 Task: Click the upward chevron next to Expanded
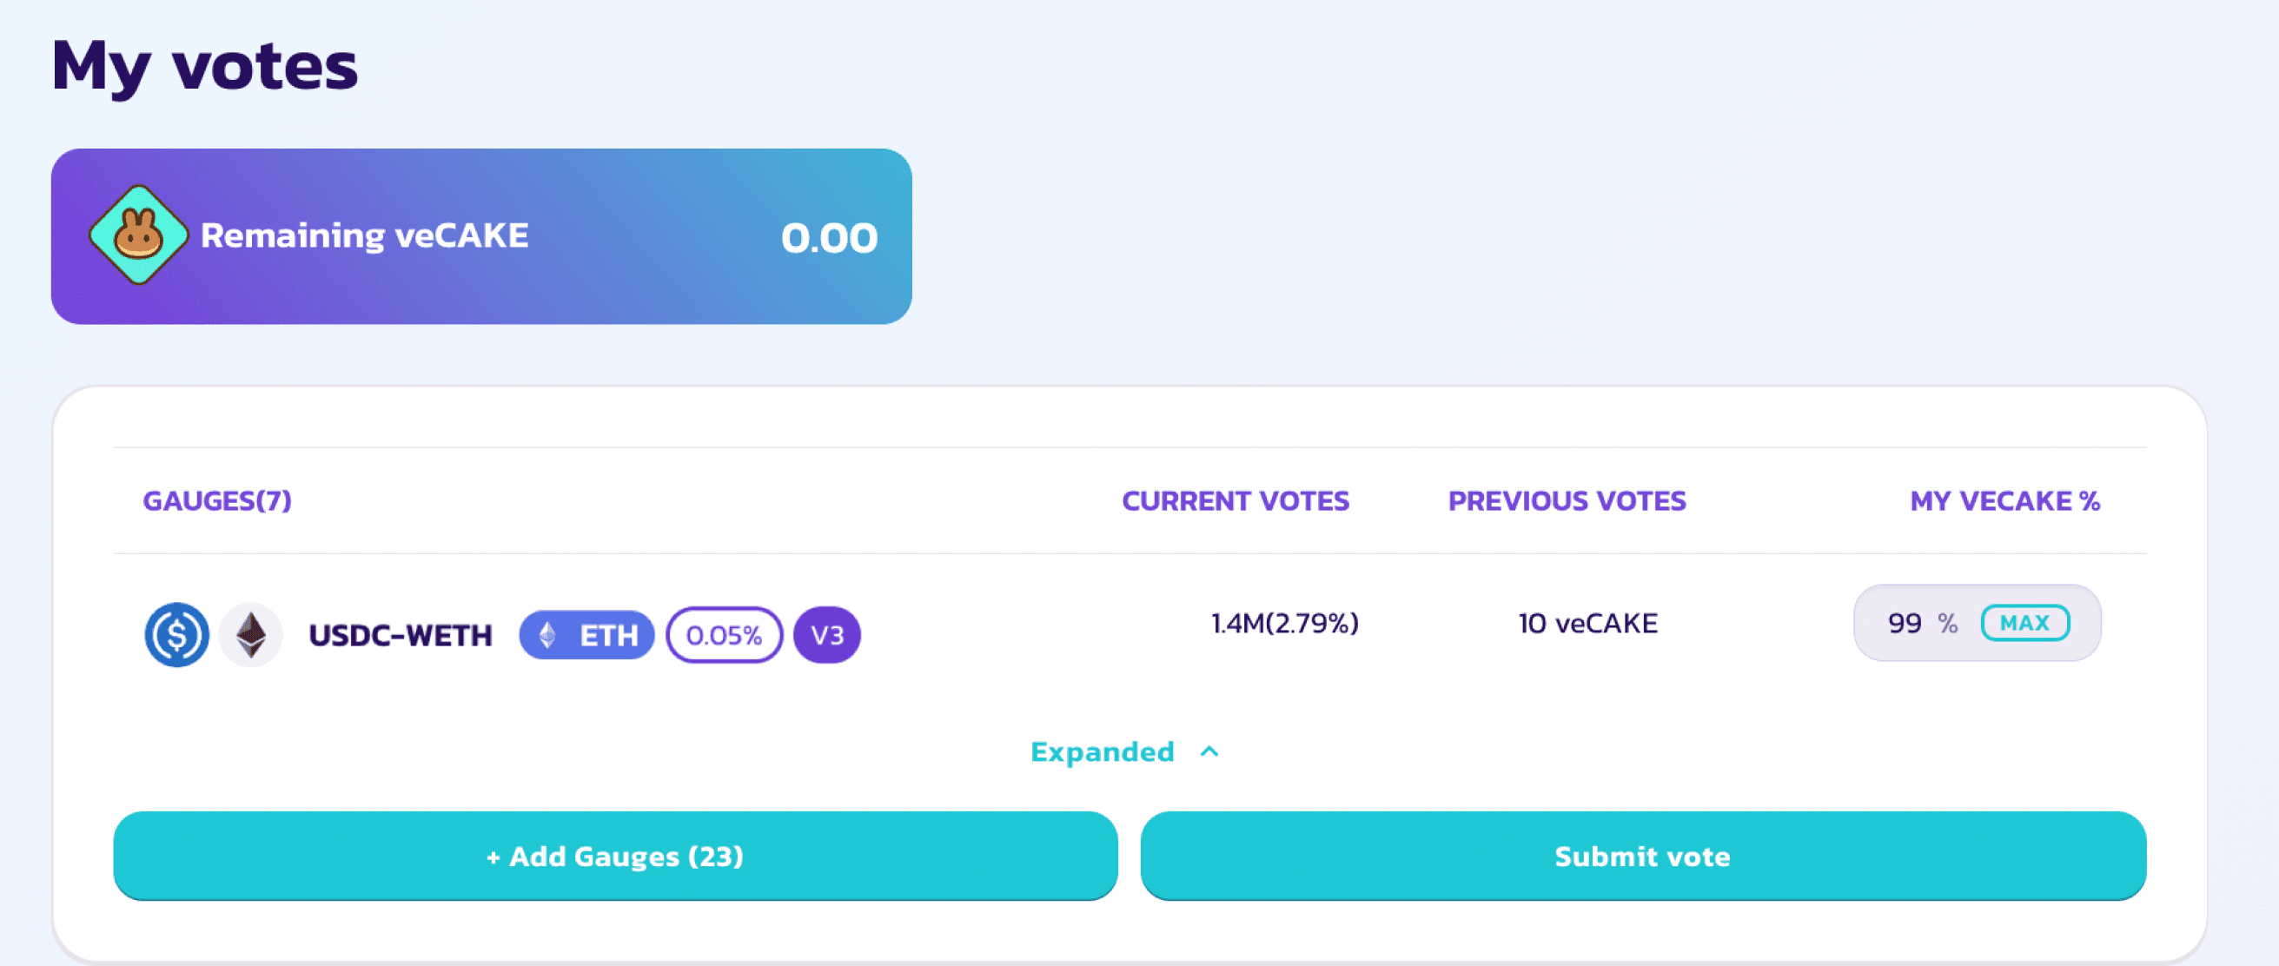[1209, 752]
